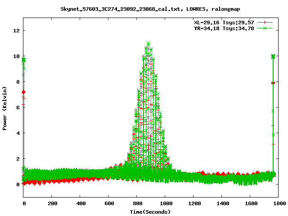Image resolution: width=288 pixels, height=216 pixels.
Task: Click the Time(Seconds) x-axis label
Action: (x=150, y=212)
